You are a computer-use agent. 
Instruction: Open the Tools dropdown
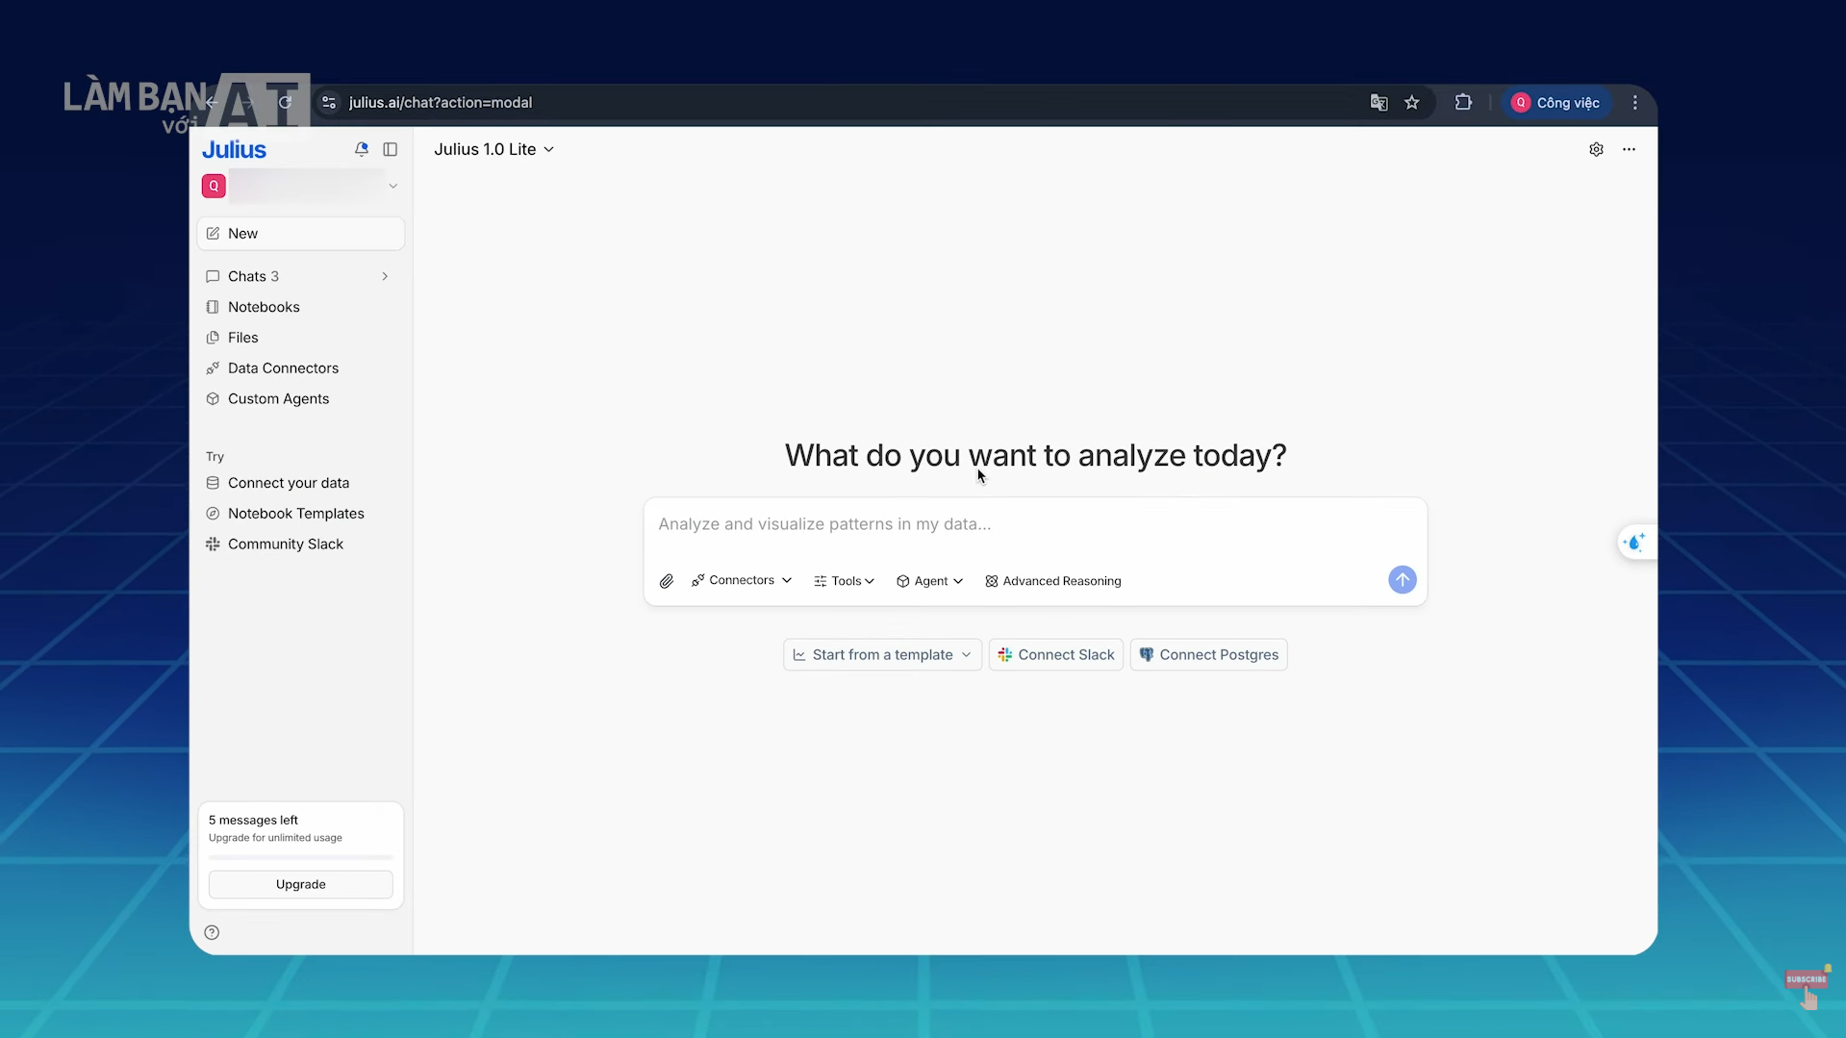coord(844,581)
